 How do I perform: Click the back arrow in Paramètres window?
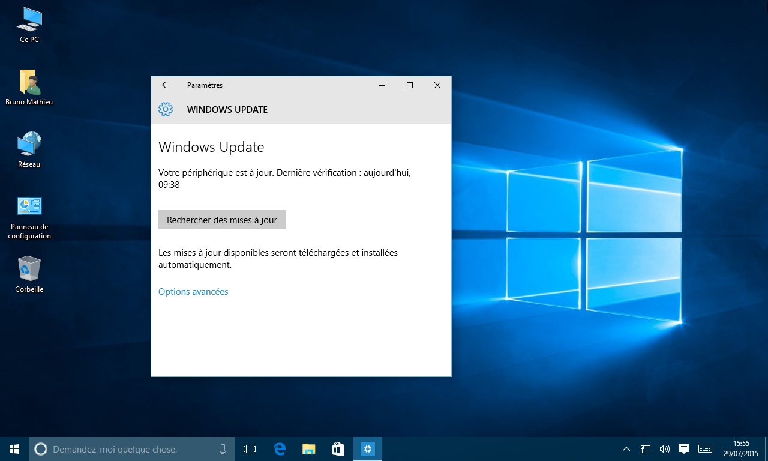click(166, 85)
